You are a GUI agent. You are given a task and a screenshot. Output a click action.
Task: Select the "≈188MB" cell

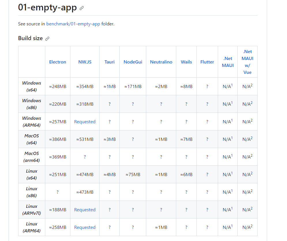(x=58, y=210)
